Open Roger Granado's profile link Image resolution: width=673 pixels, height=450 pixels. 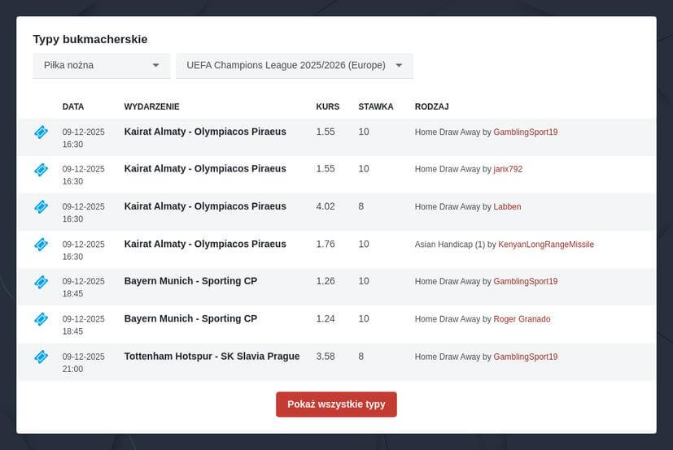(522, 319)
